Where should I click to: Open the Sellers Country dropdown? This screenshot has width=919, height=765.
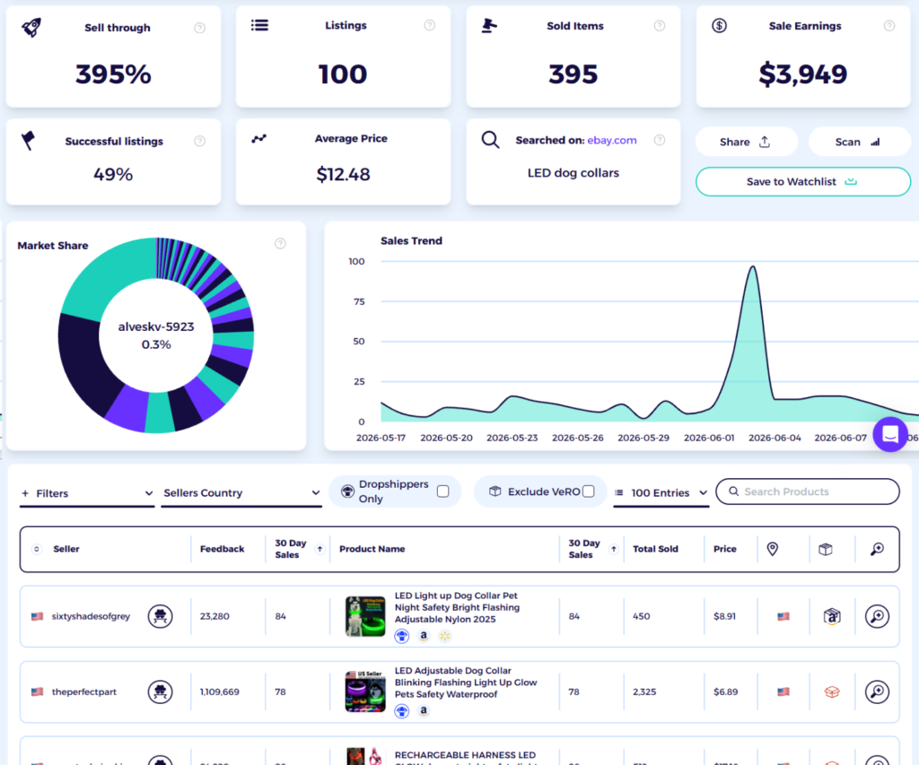click(x=241, y=493)
